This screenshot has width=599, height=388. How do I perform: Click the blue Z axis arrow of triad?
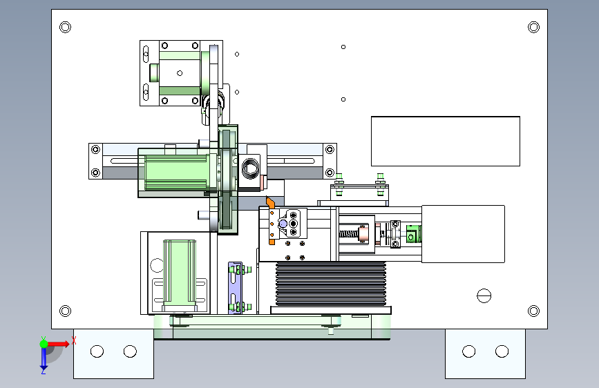tap(44, 358)
